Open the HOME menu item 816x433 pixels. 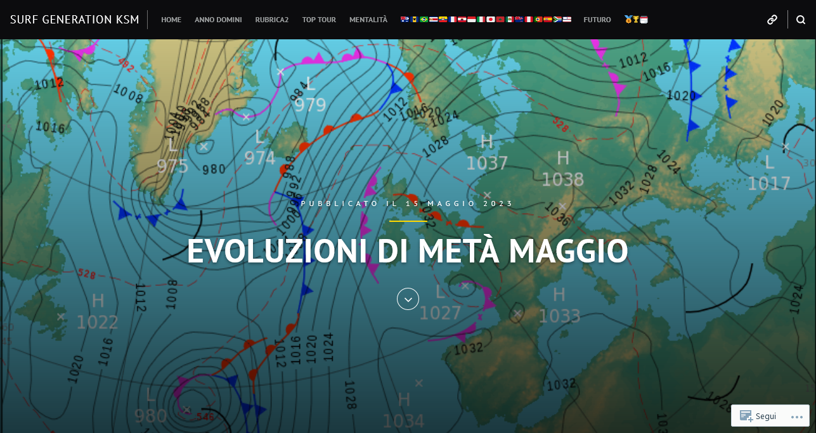coord(171,20)
